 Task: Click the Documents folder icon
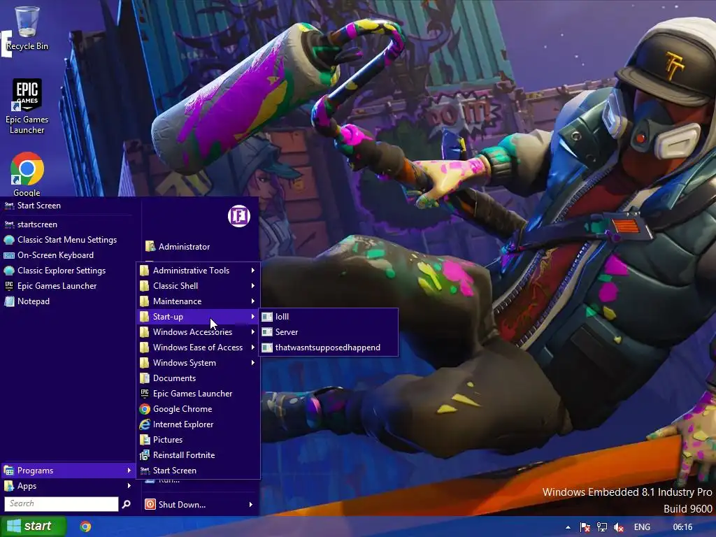[x=145, y=378]
